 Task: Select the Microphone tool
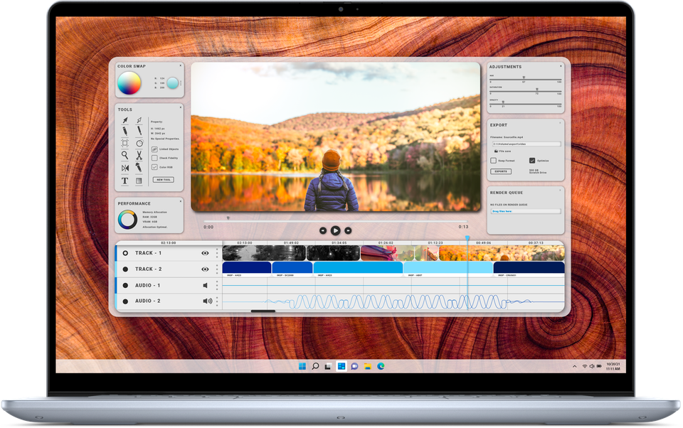pyautogui.click(x=139, y=168)
